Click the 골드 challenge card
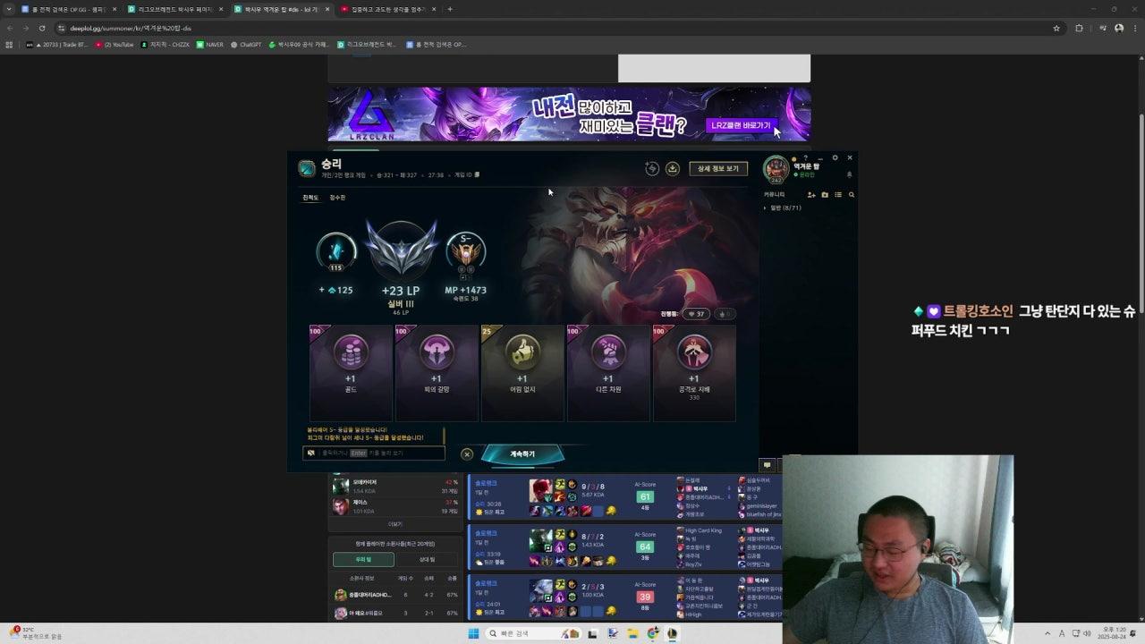This screenshot has height=644, width=1145. pyautogui.click(x=351, y=373)
